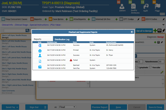The width and height of the screenshot is (166, 110).
Task: Toggle the Lymphatic checkbox
Action: click(137, 67)
